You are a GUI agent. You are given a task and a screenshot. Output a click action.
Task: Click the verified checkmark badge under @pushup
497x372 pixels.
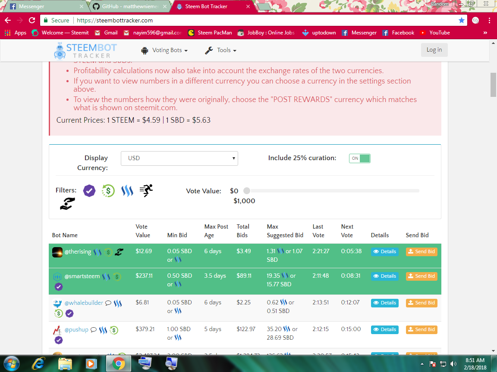[x=59, y=340]
